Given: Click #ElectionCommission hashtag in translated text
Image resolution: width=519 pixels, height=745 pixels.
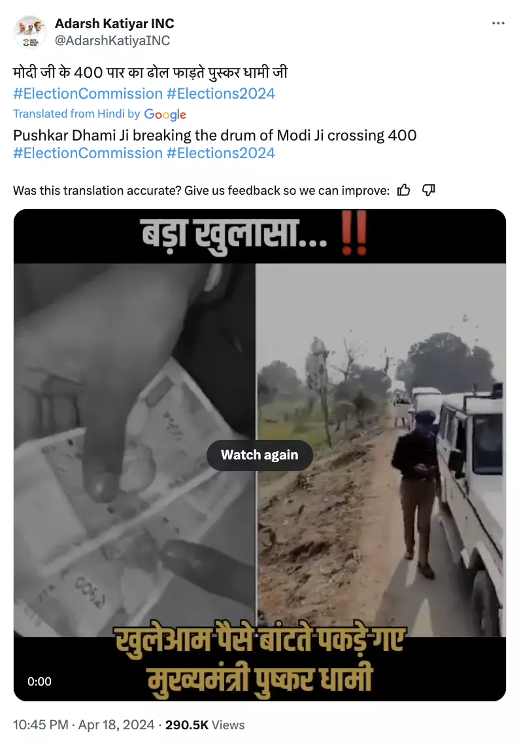Looking at the screenshot, I should click(x=88, y=153).
